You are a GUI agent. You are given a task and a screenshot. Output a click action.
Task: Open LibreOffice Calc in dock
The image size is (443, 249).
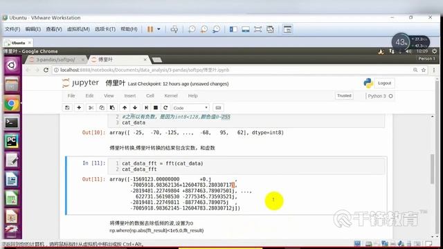tap(12, 199)
